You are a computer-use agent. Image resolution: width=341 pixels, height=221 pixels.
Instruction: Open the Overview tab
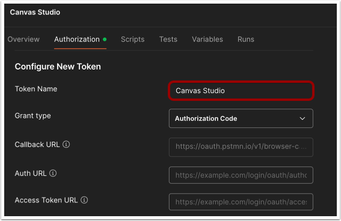23,39
